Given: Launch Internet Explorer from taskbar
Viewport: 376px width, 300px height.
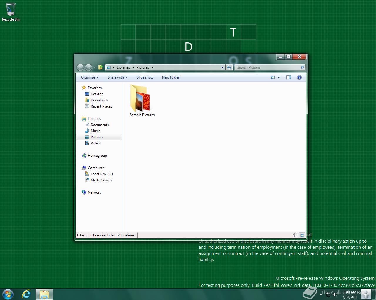Looking at the screenshot, I should pos(26,294).
